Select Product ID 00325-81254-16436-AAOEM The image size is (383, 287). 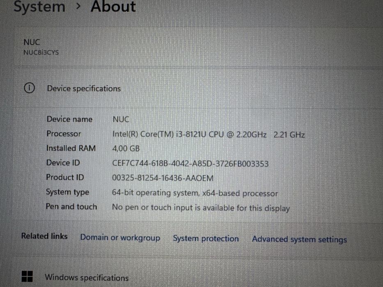[163, 178]
